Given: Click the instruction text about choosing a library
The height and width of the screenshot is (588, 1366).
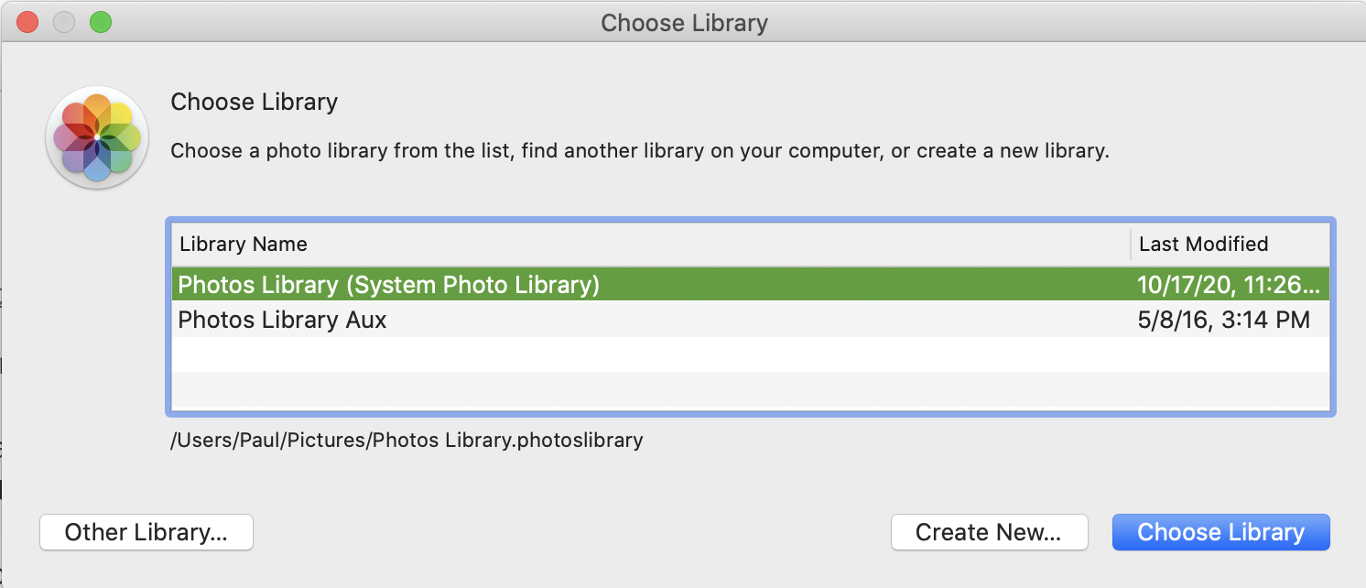Looking at the screenshot, I should (639, 150).
